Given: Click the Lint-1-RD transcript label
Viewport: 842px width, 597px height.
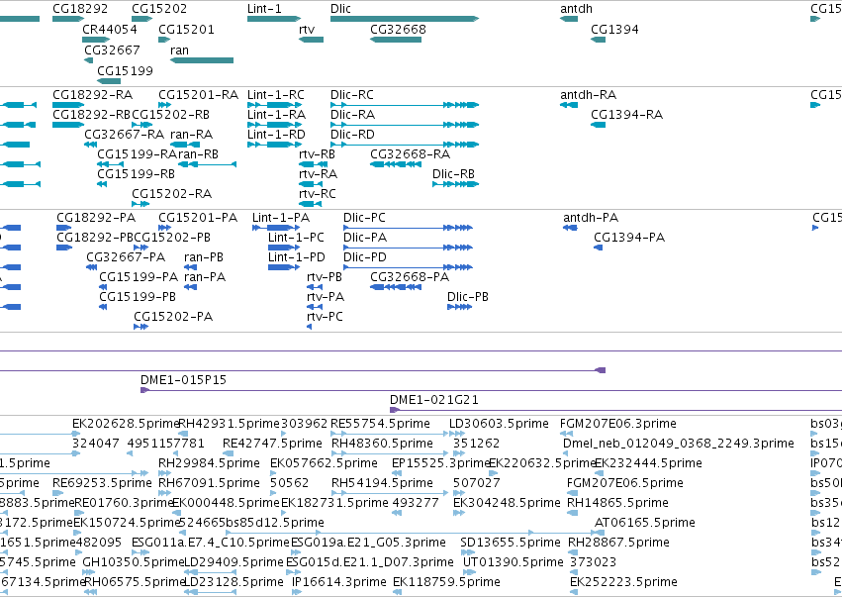Looking at the screenshot, I should (x=277, y=135).
